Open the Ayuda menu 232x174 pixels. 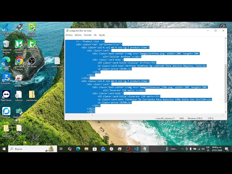(x=102, y=35)
